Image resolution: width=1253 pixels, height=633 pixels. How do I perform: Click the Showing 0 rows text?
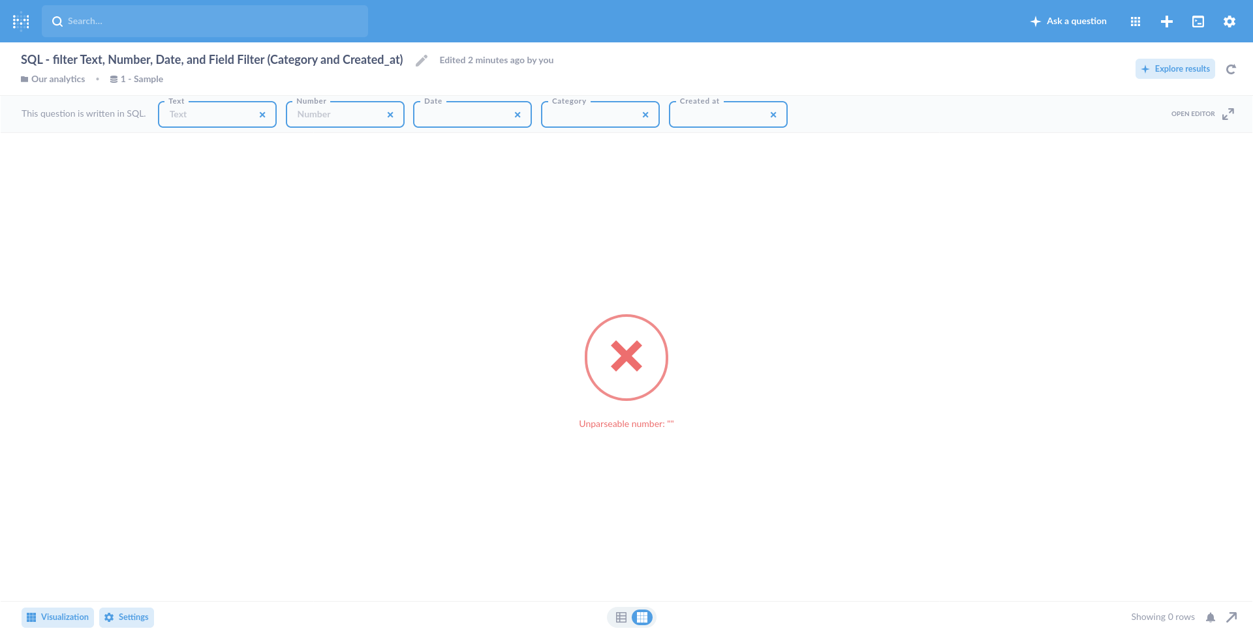pyautogui.click(x=1163, y=617)
